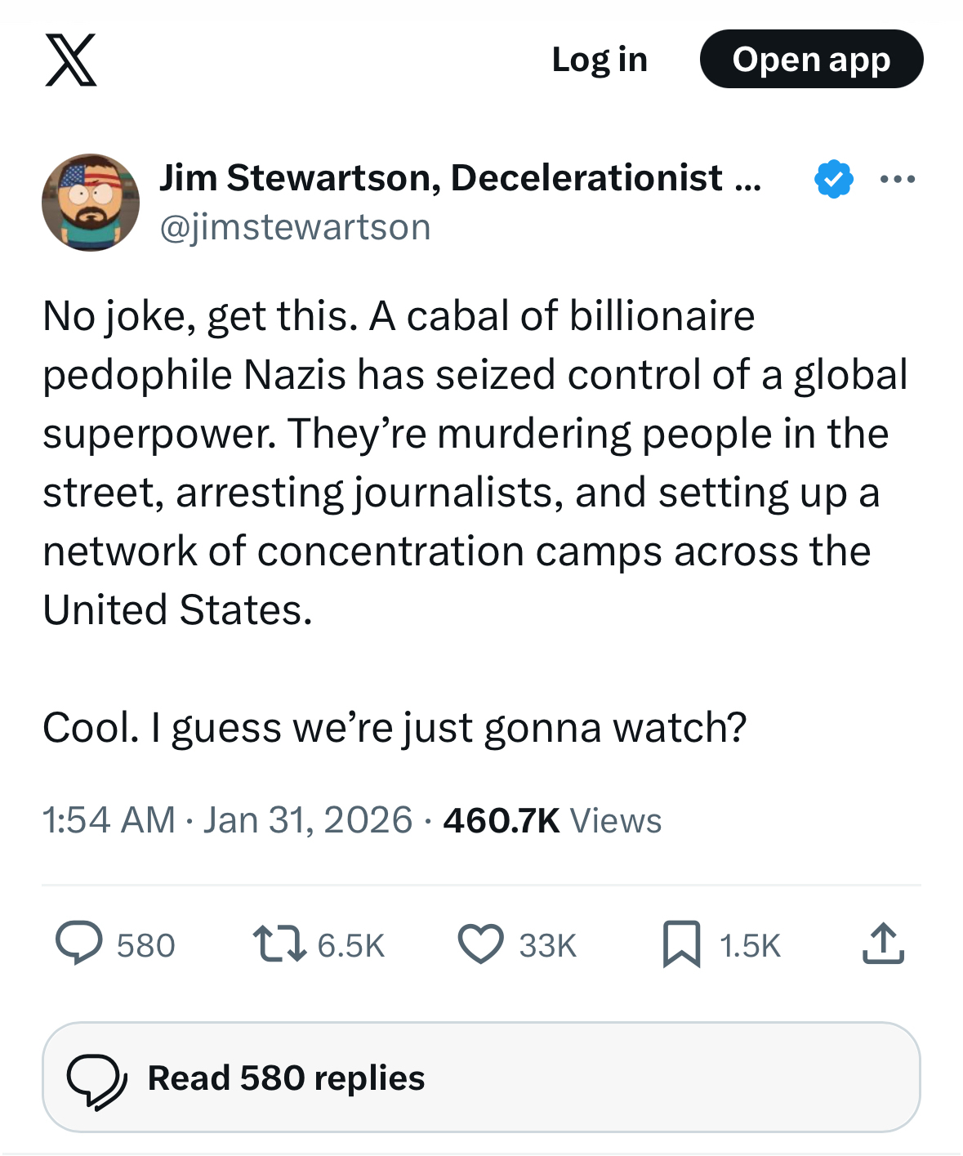Screen dimensions: 963x1156
Task: Open the tweet timestamp 1:54 AM
Action: pyautogui.click(x=109, y=820)
